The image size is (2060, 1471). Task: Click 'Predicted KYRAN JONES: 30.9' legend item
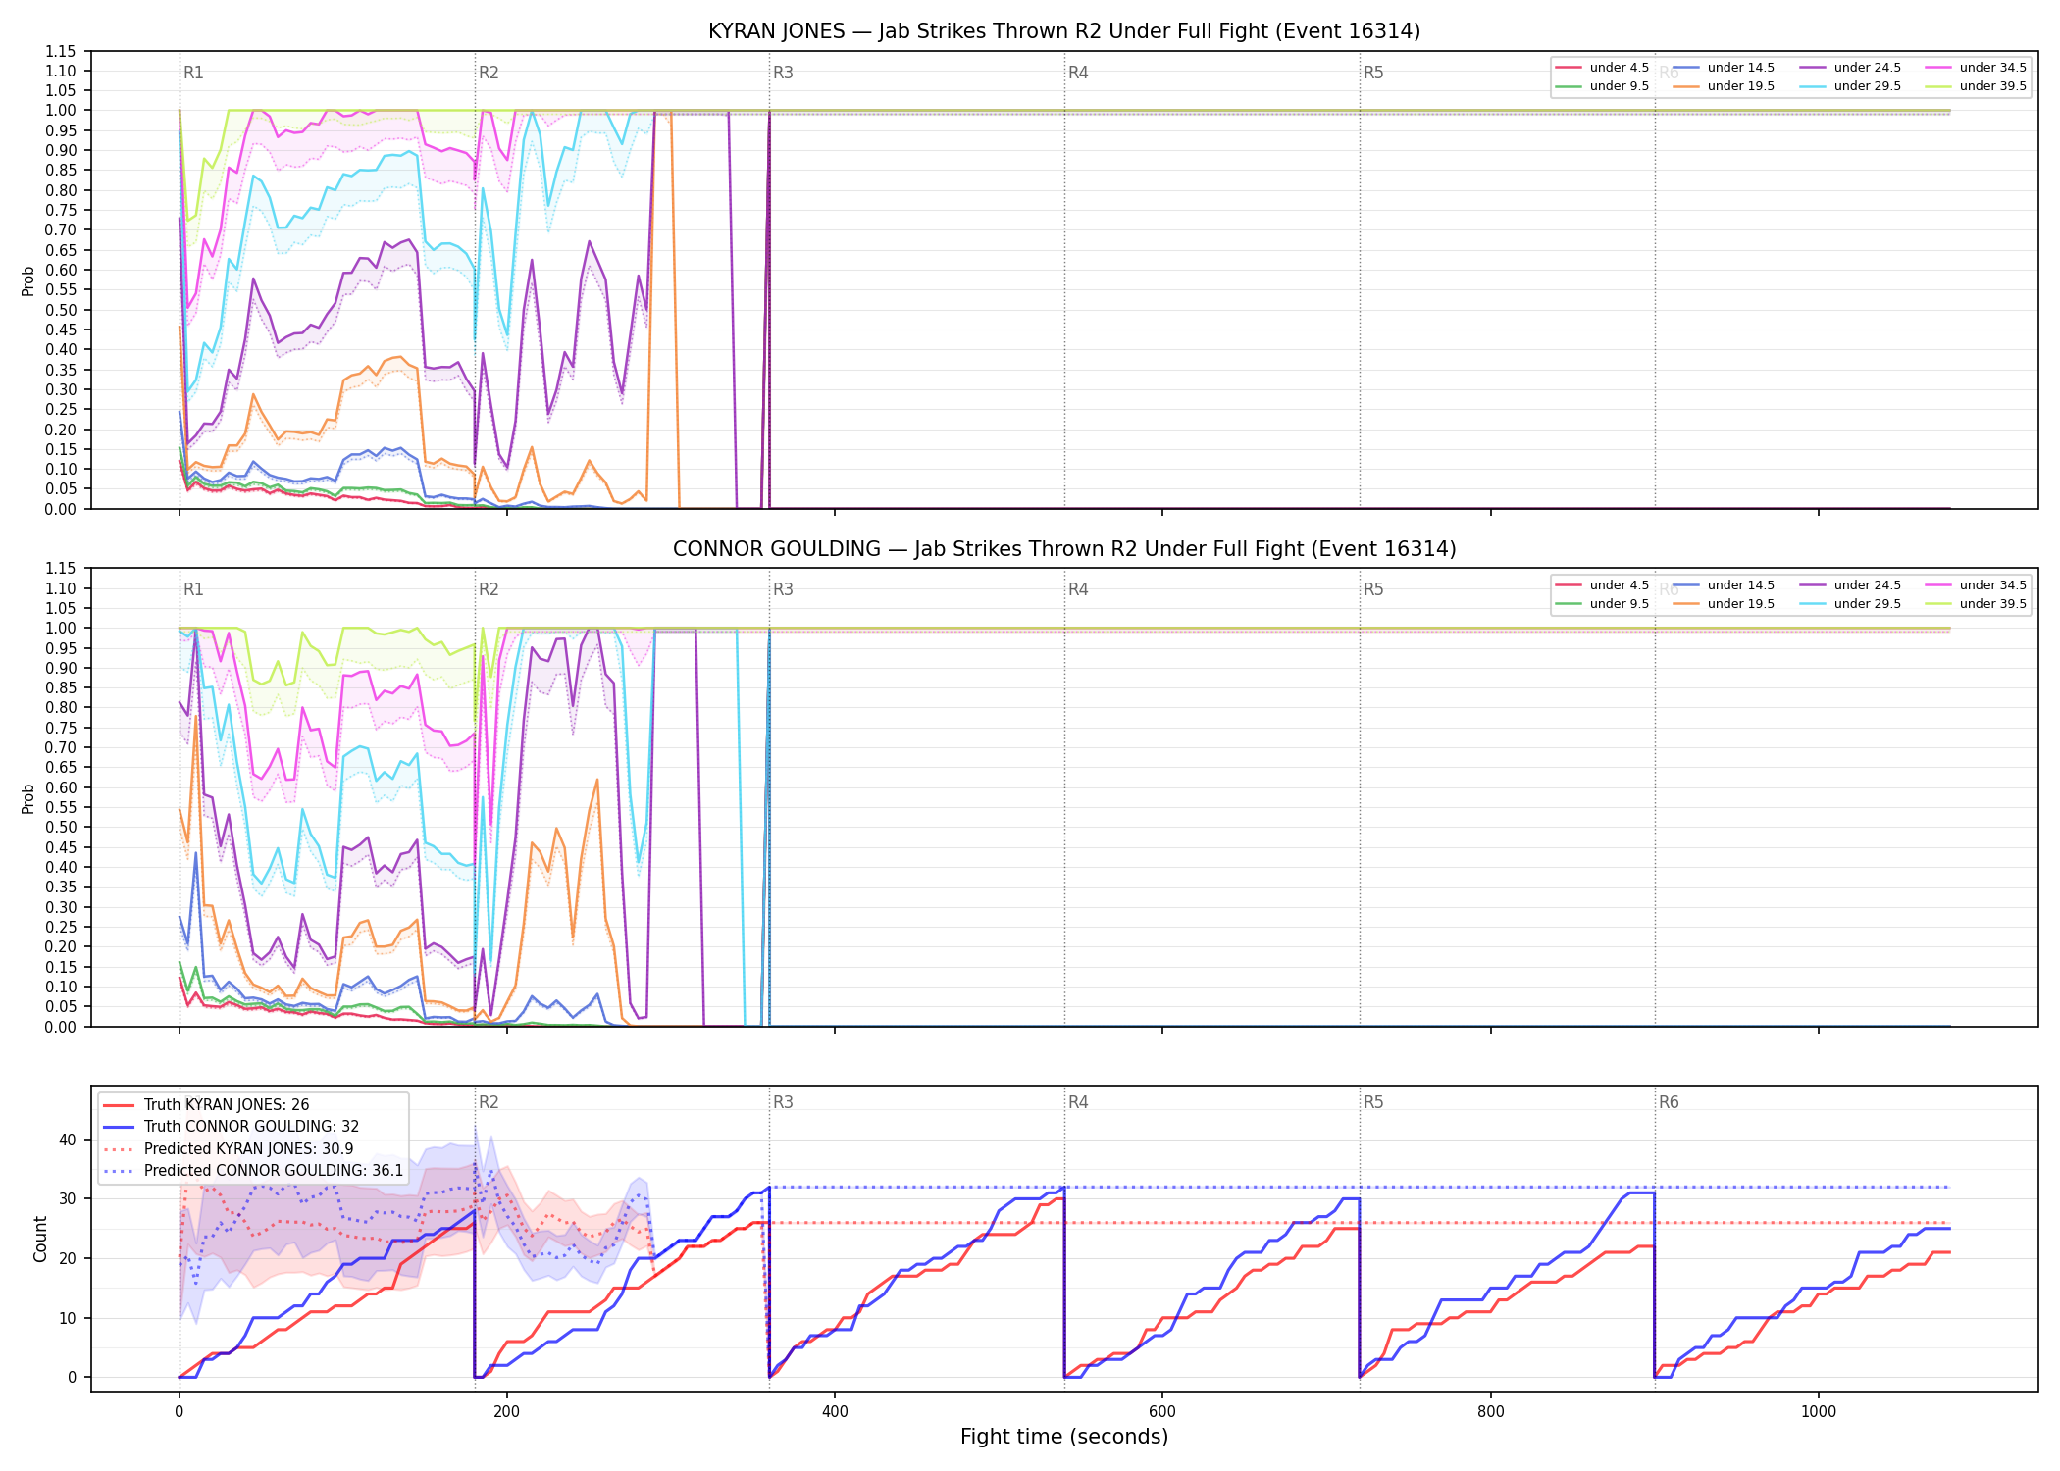pyautogui.click(x=229, y=1149)
